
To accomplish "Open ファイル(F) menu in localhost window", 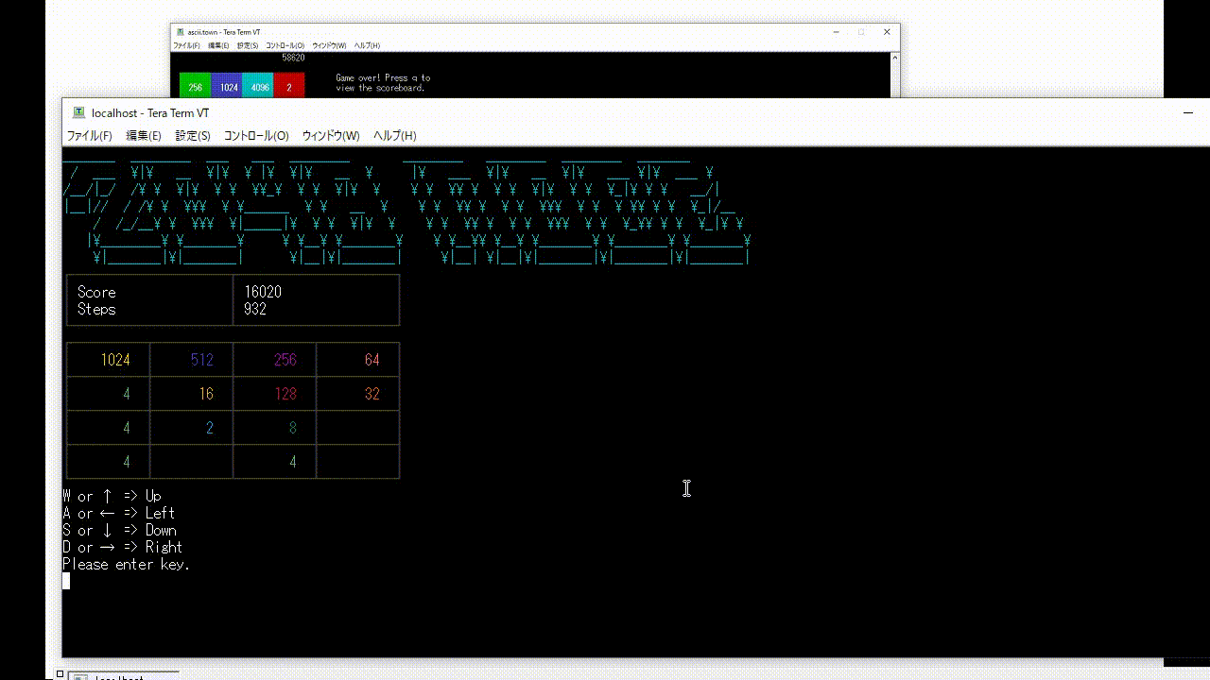I will click(89, 136).
